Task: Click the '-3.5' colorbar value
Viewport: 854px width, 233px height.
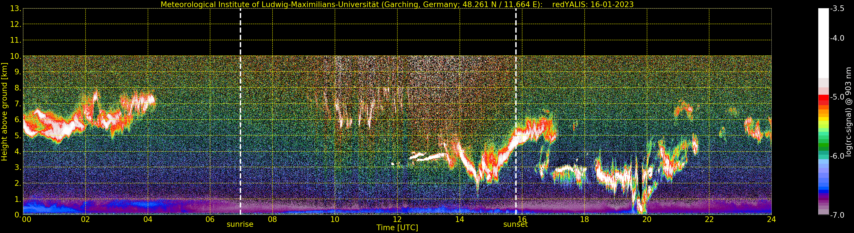Action: click(x=837, y=8)
